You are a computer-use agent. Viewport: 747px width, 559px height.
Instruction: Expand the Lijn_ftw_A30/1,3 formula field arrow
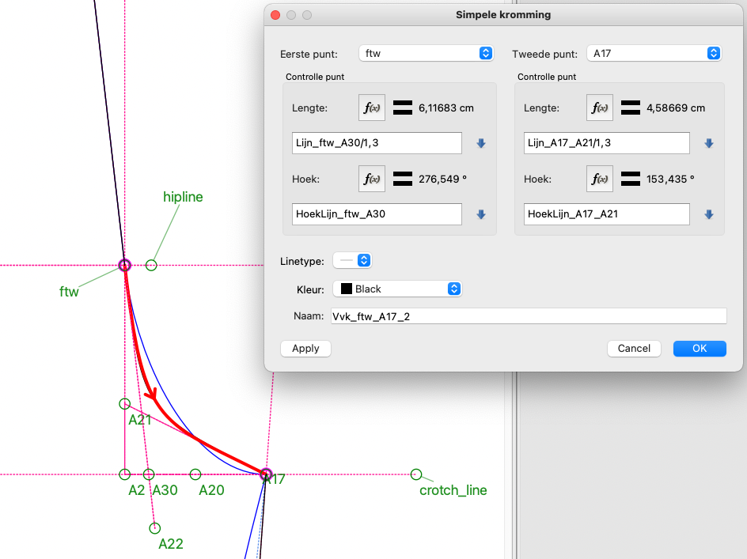coord(480,143)
